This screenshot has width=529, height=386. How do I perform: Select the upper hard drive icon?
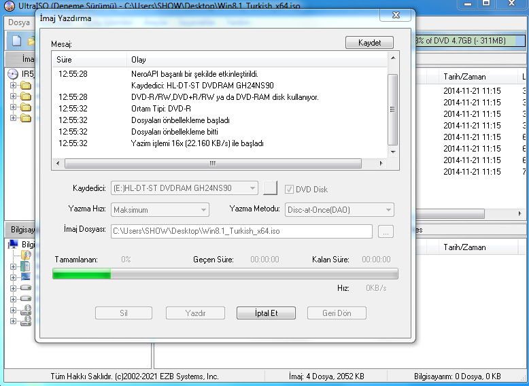[26, 288]
